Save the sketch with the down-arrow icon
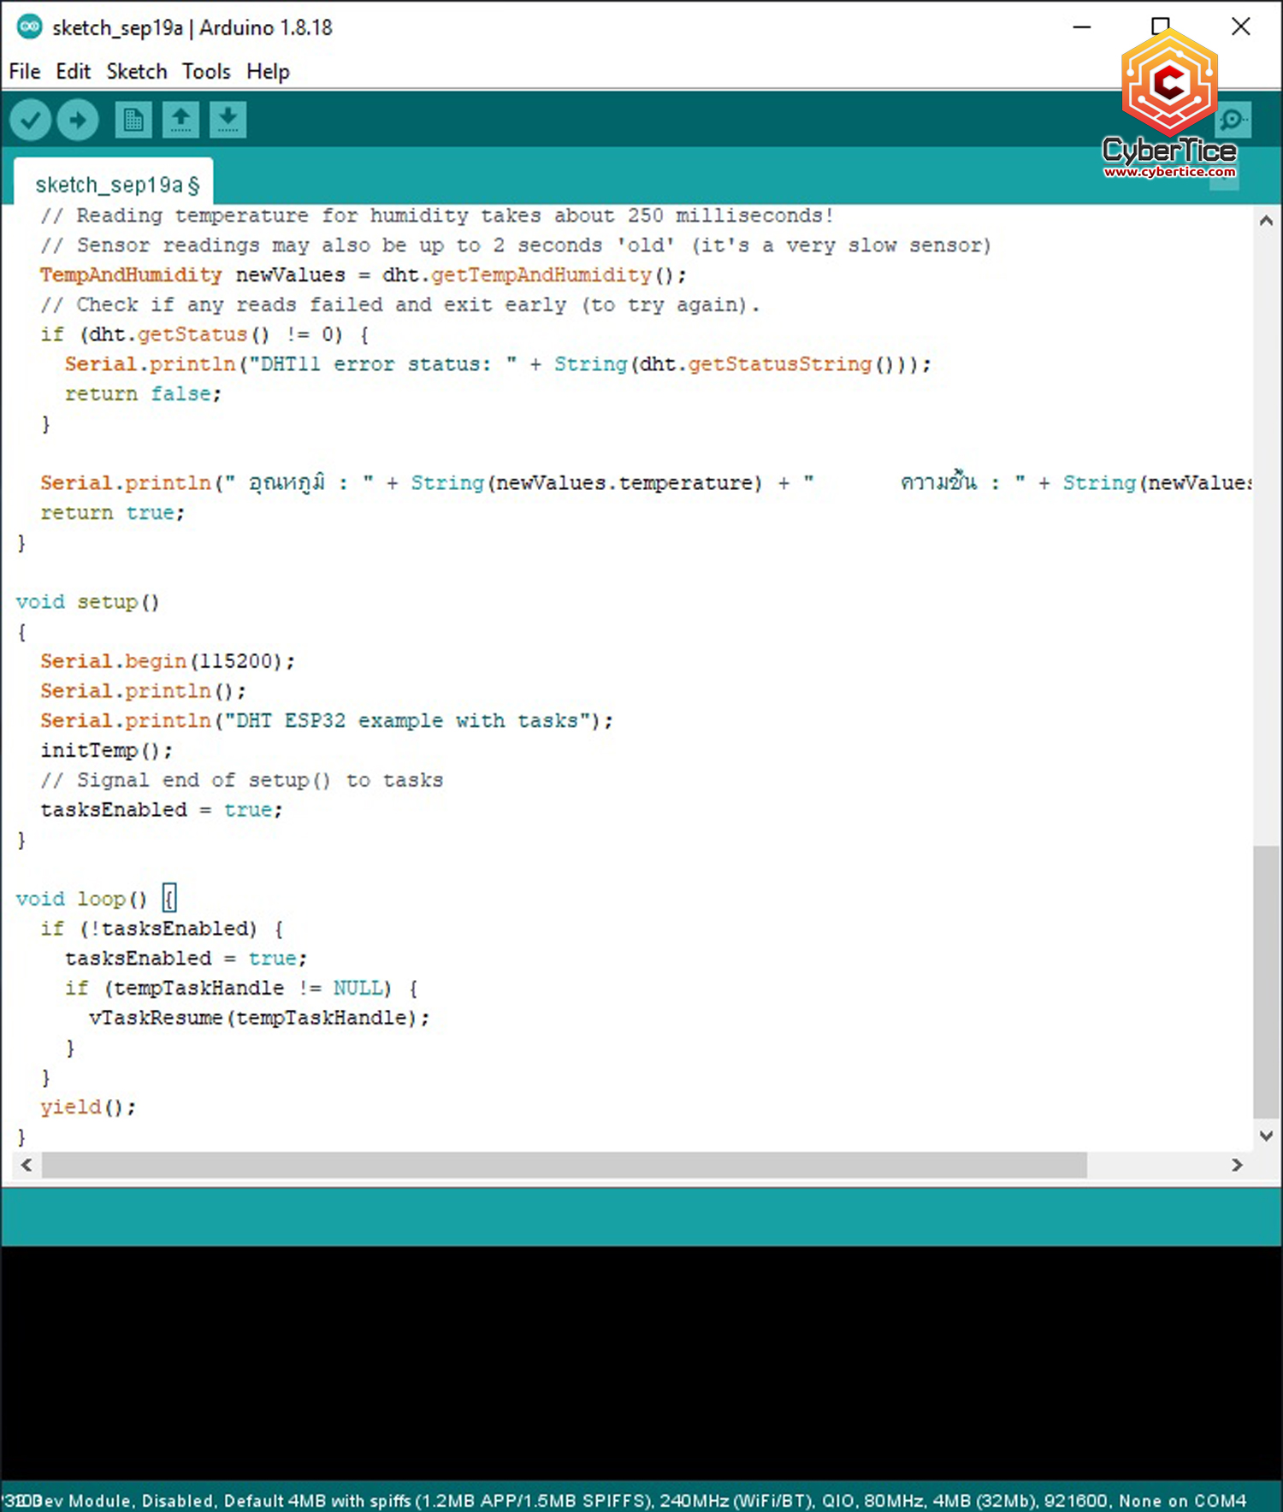1283x1512 pixels. pyautogui.click(x=228, y=121)
